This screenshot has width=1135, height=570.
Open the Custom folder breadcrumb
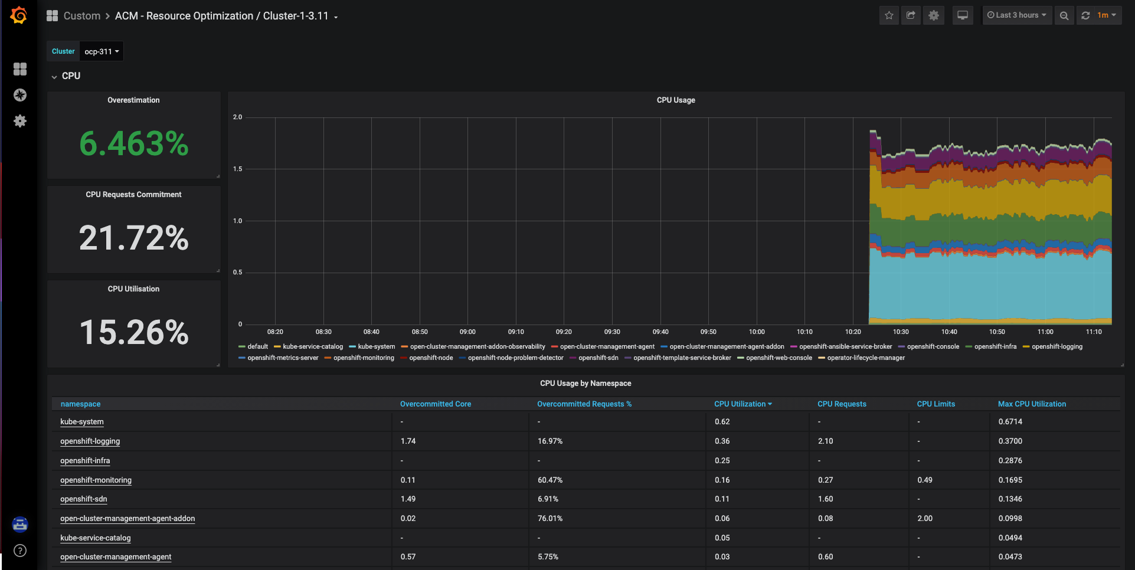click(x=82, y=16)
